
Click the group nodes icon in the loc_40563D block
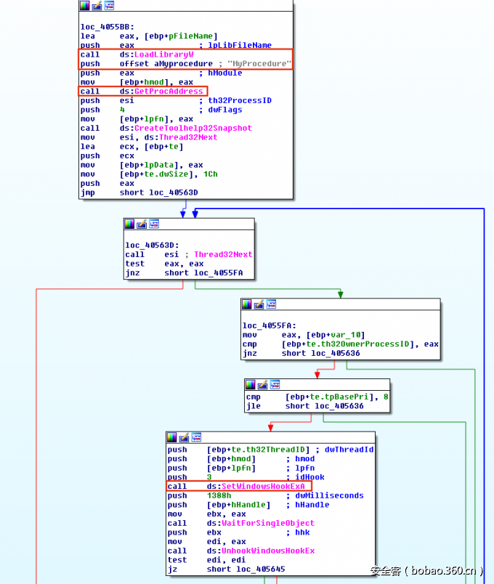[x=153, y=224]
